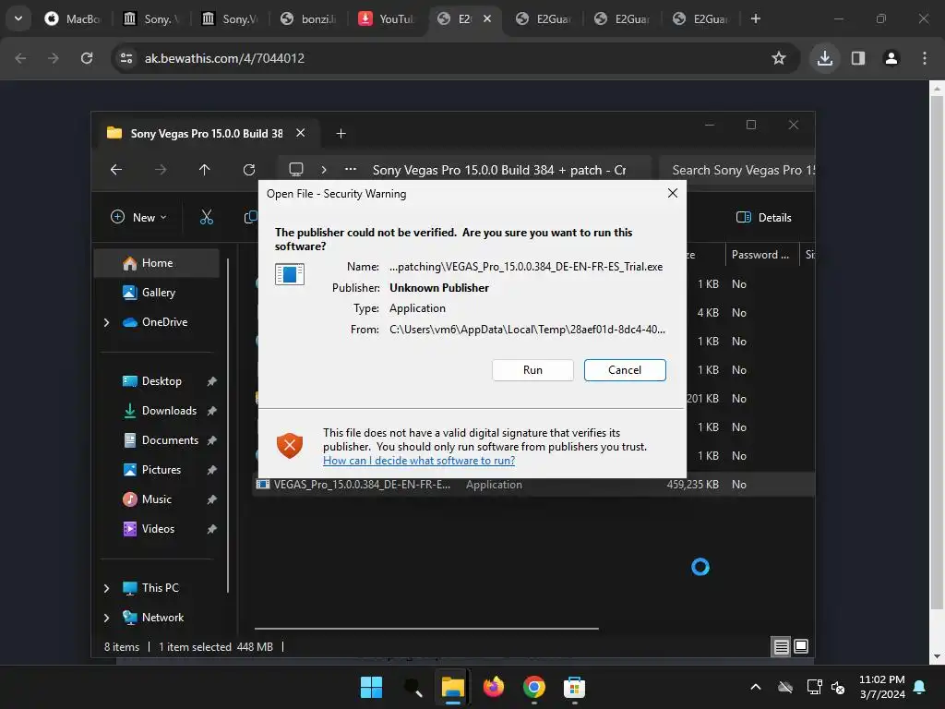Unpin Videos using its pin icon
Viewport: 945px width, 709px height.
[211, 529]
